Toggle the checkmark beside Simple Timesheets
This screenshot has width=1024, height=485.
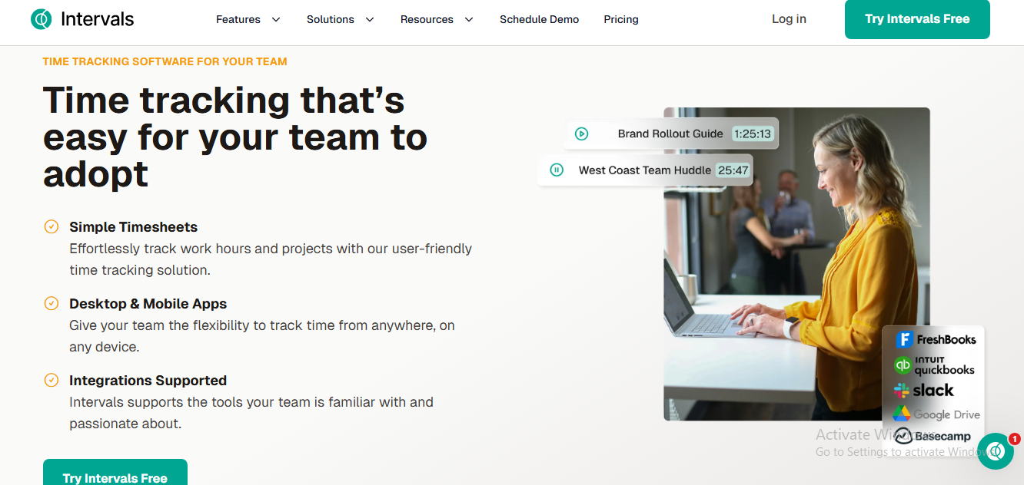[x=52, y=226]
